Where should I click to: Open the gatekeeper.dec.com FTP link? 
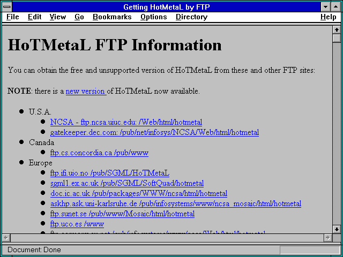154,132
